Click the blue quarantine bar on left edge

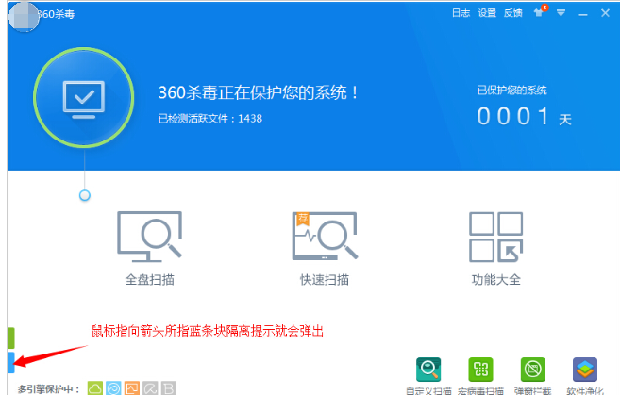click(x=10, y=361)
